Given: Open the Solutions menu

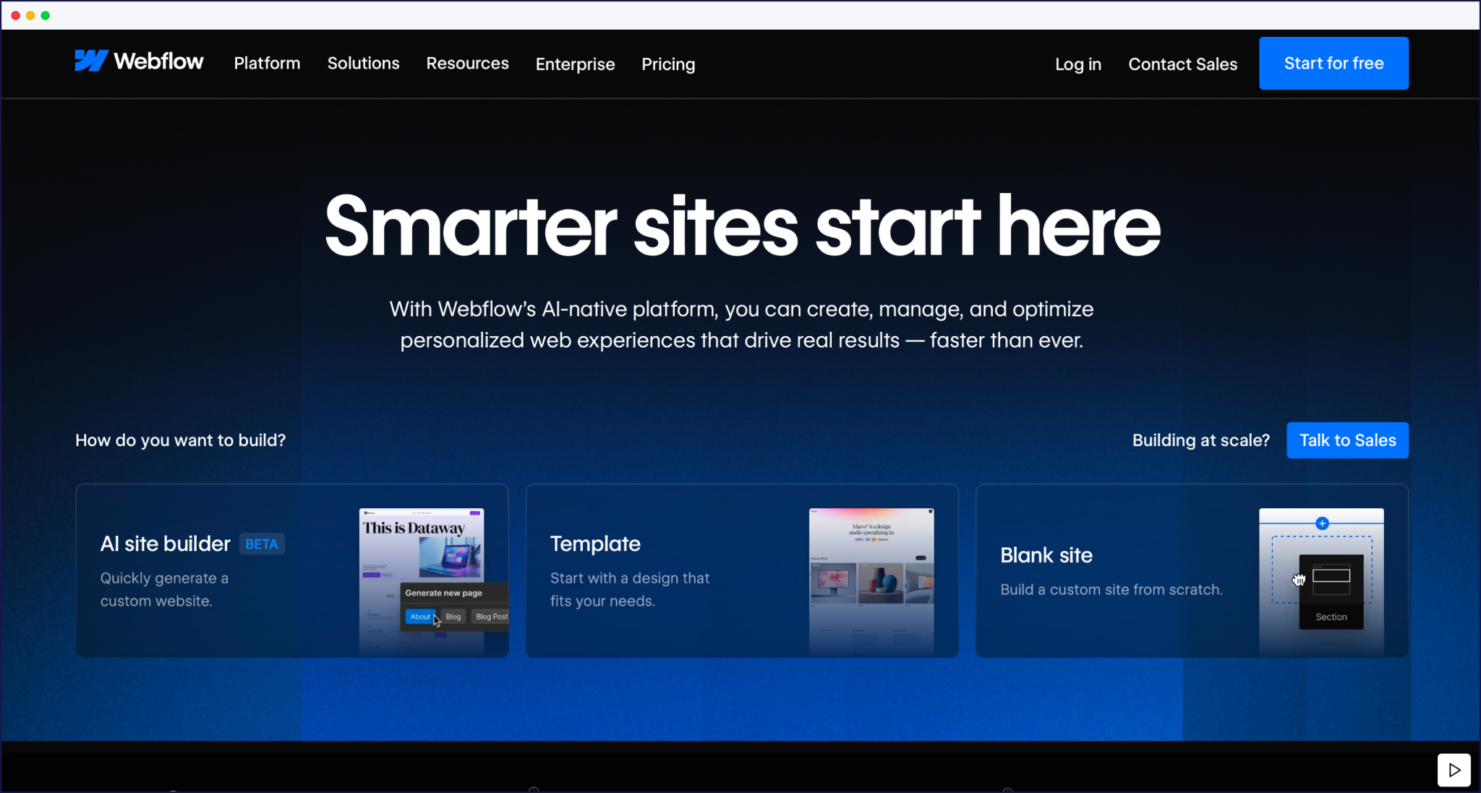Looking at the screenshot, I should tap(363, 64).
